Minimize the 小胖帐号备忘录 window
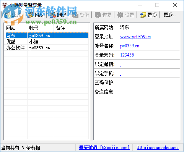184x152 pixels. click(x=140, y=5)
